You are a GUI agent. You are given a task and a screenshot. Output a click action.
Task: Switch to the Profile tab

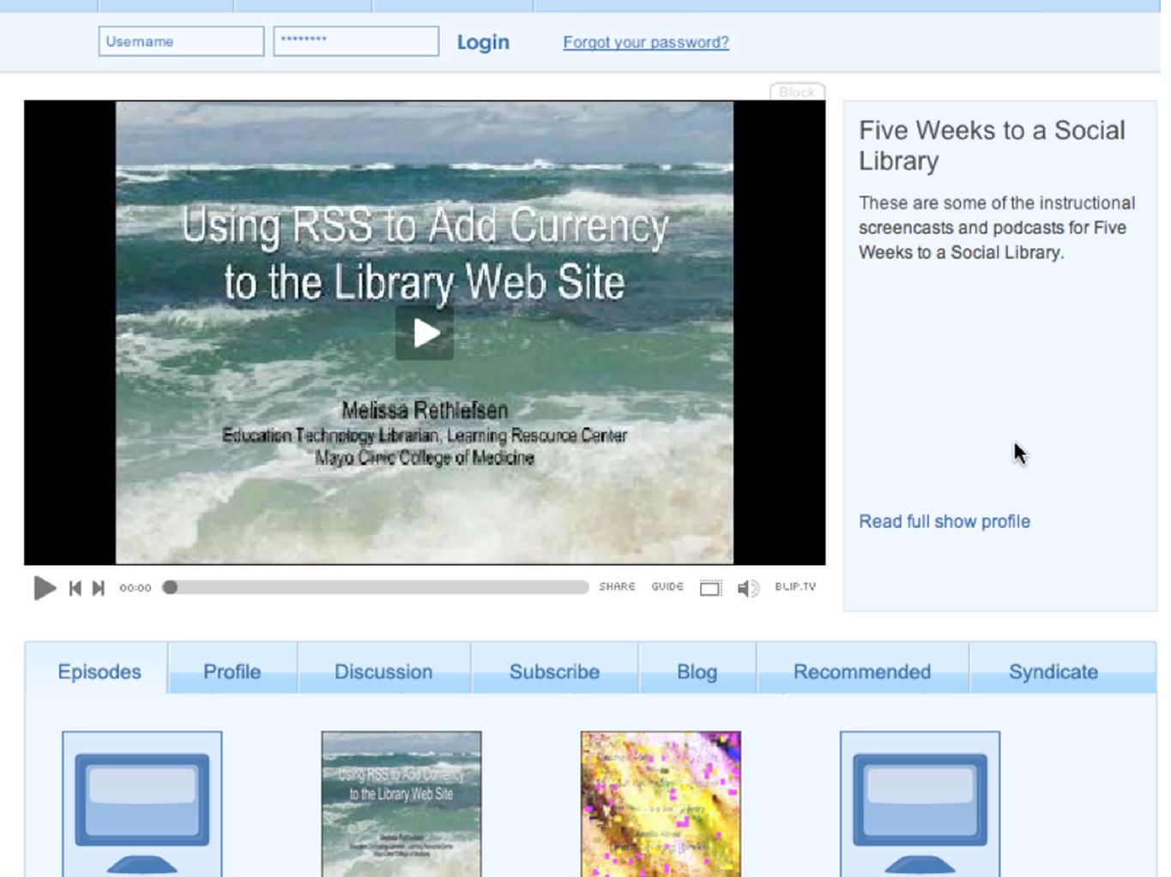232,671
